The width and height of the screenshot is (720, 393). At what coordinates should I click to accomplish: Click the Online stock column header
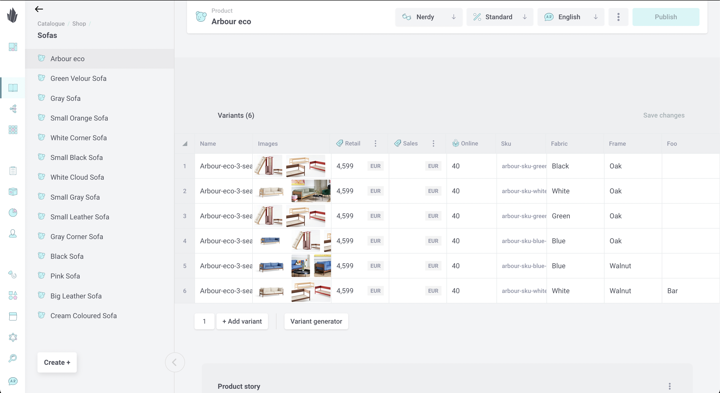(x=471, y=144)
